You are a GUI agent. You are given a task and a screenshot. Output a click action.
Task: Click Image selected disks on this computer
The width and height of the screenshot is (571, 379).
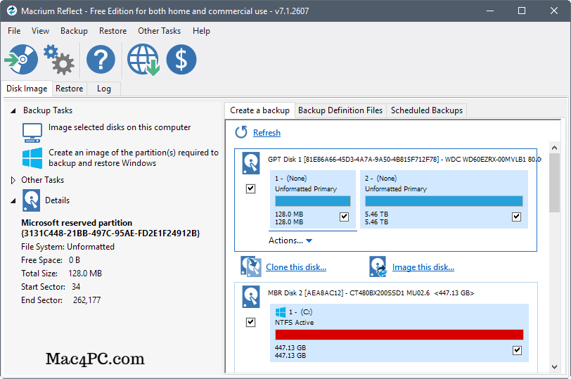pyautogui.click(x=120, y=127)
